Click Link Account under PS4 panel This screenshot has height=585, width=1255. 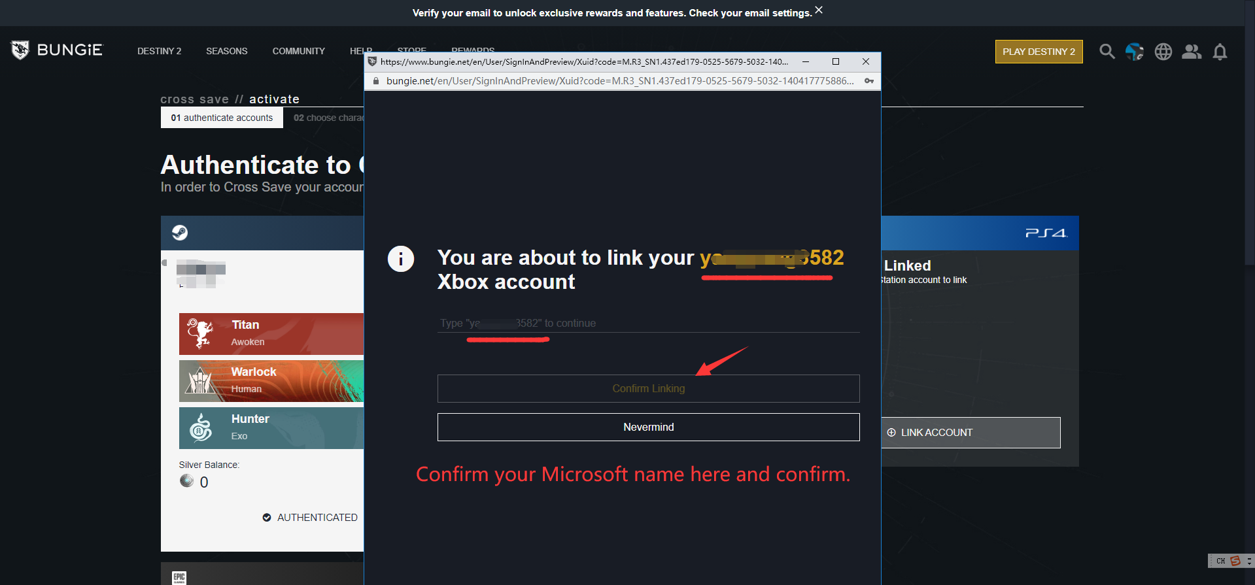point(970,433)
